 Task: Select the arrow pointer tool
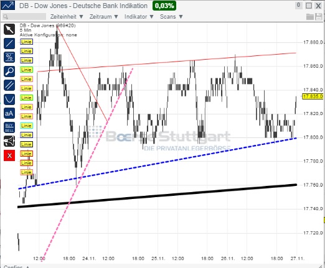(9, 29)
